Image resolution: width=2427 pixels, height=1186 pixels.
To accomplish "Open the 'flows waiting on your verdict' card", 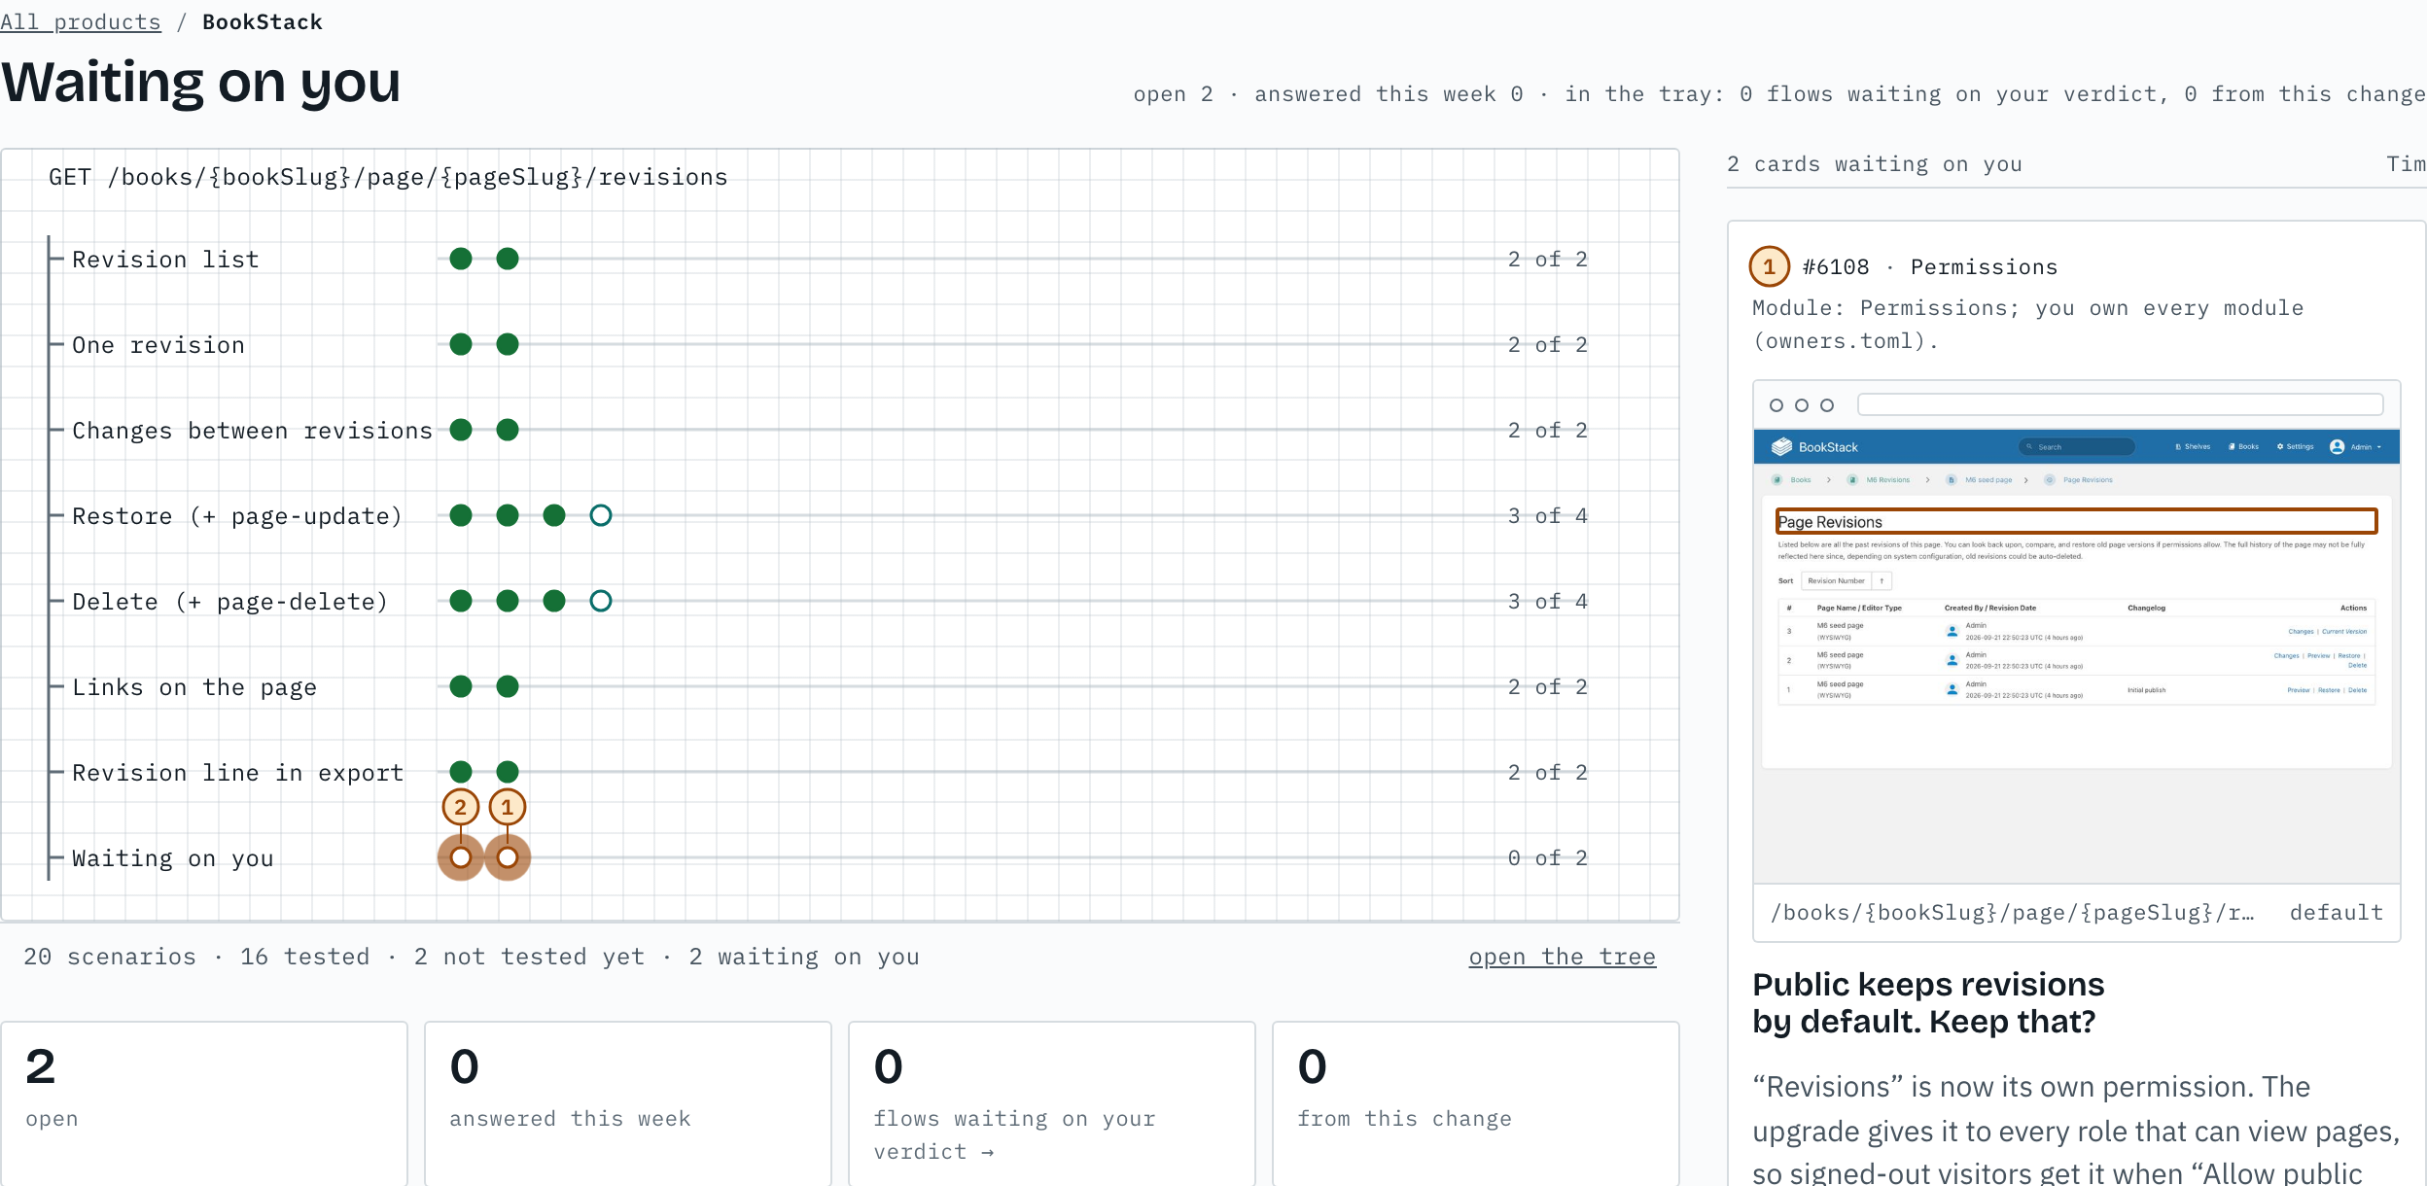I will point(1052,1103).
